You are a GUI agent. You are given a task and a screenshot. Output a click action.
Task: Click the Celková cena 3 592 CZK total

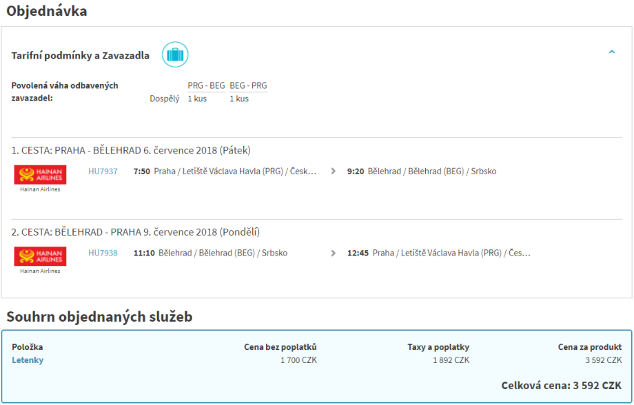[x=561, y=386]
